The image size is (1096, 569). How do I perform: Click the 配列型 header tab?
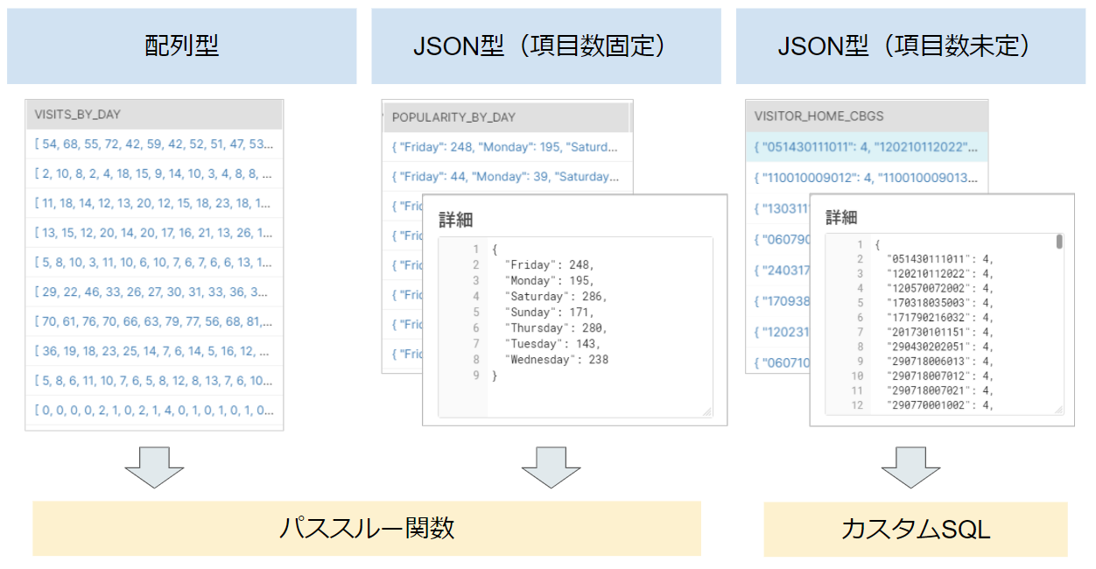182,46
